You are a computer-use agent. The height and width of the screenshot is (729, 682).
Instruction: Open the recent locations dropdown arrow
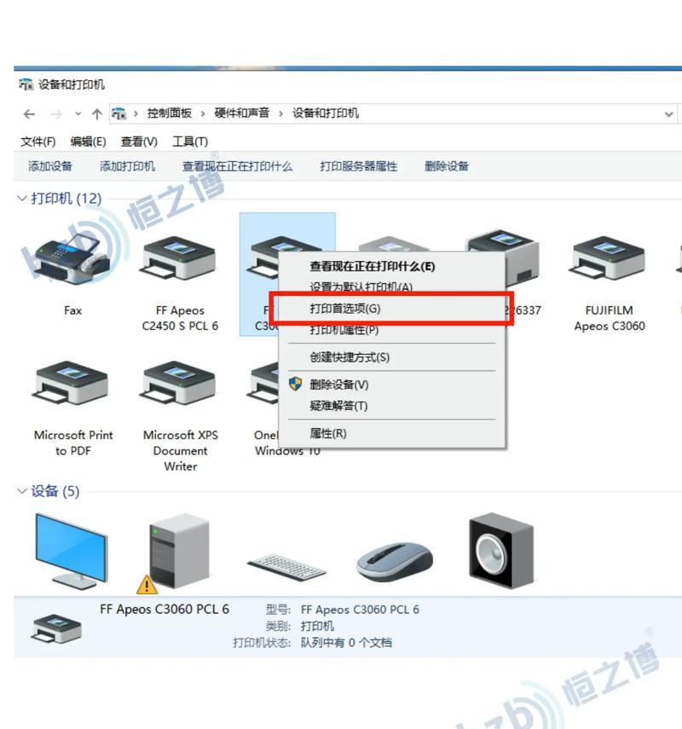pos(78,114)
